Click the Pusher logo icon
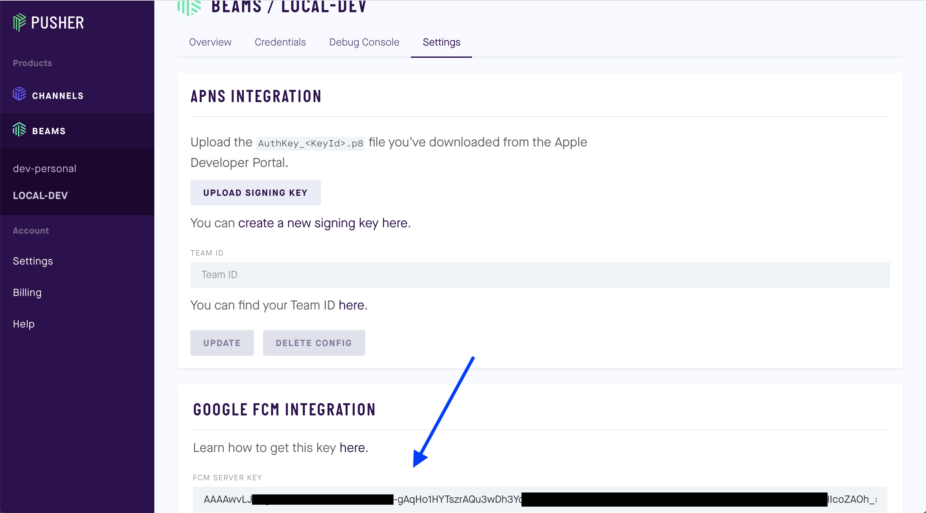926x513 pixels. point(19,22)
